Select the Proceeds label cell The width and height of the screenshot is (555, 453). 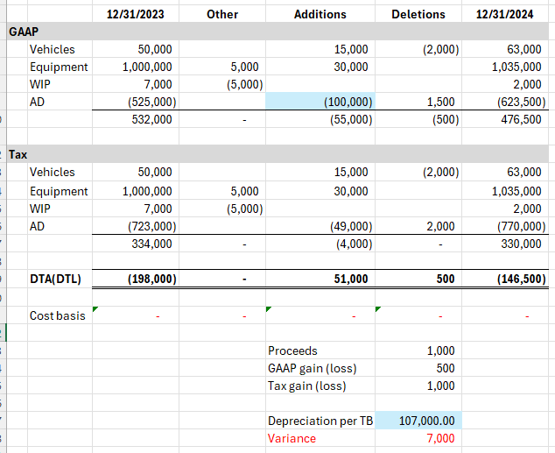pos(292,350)
